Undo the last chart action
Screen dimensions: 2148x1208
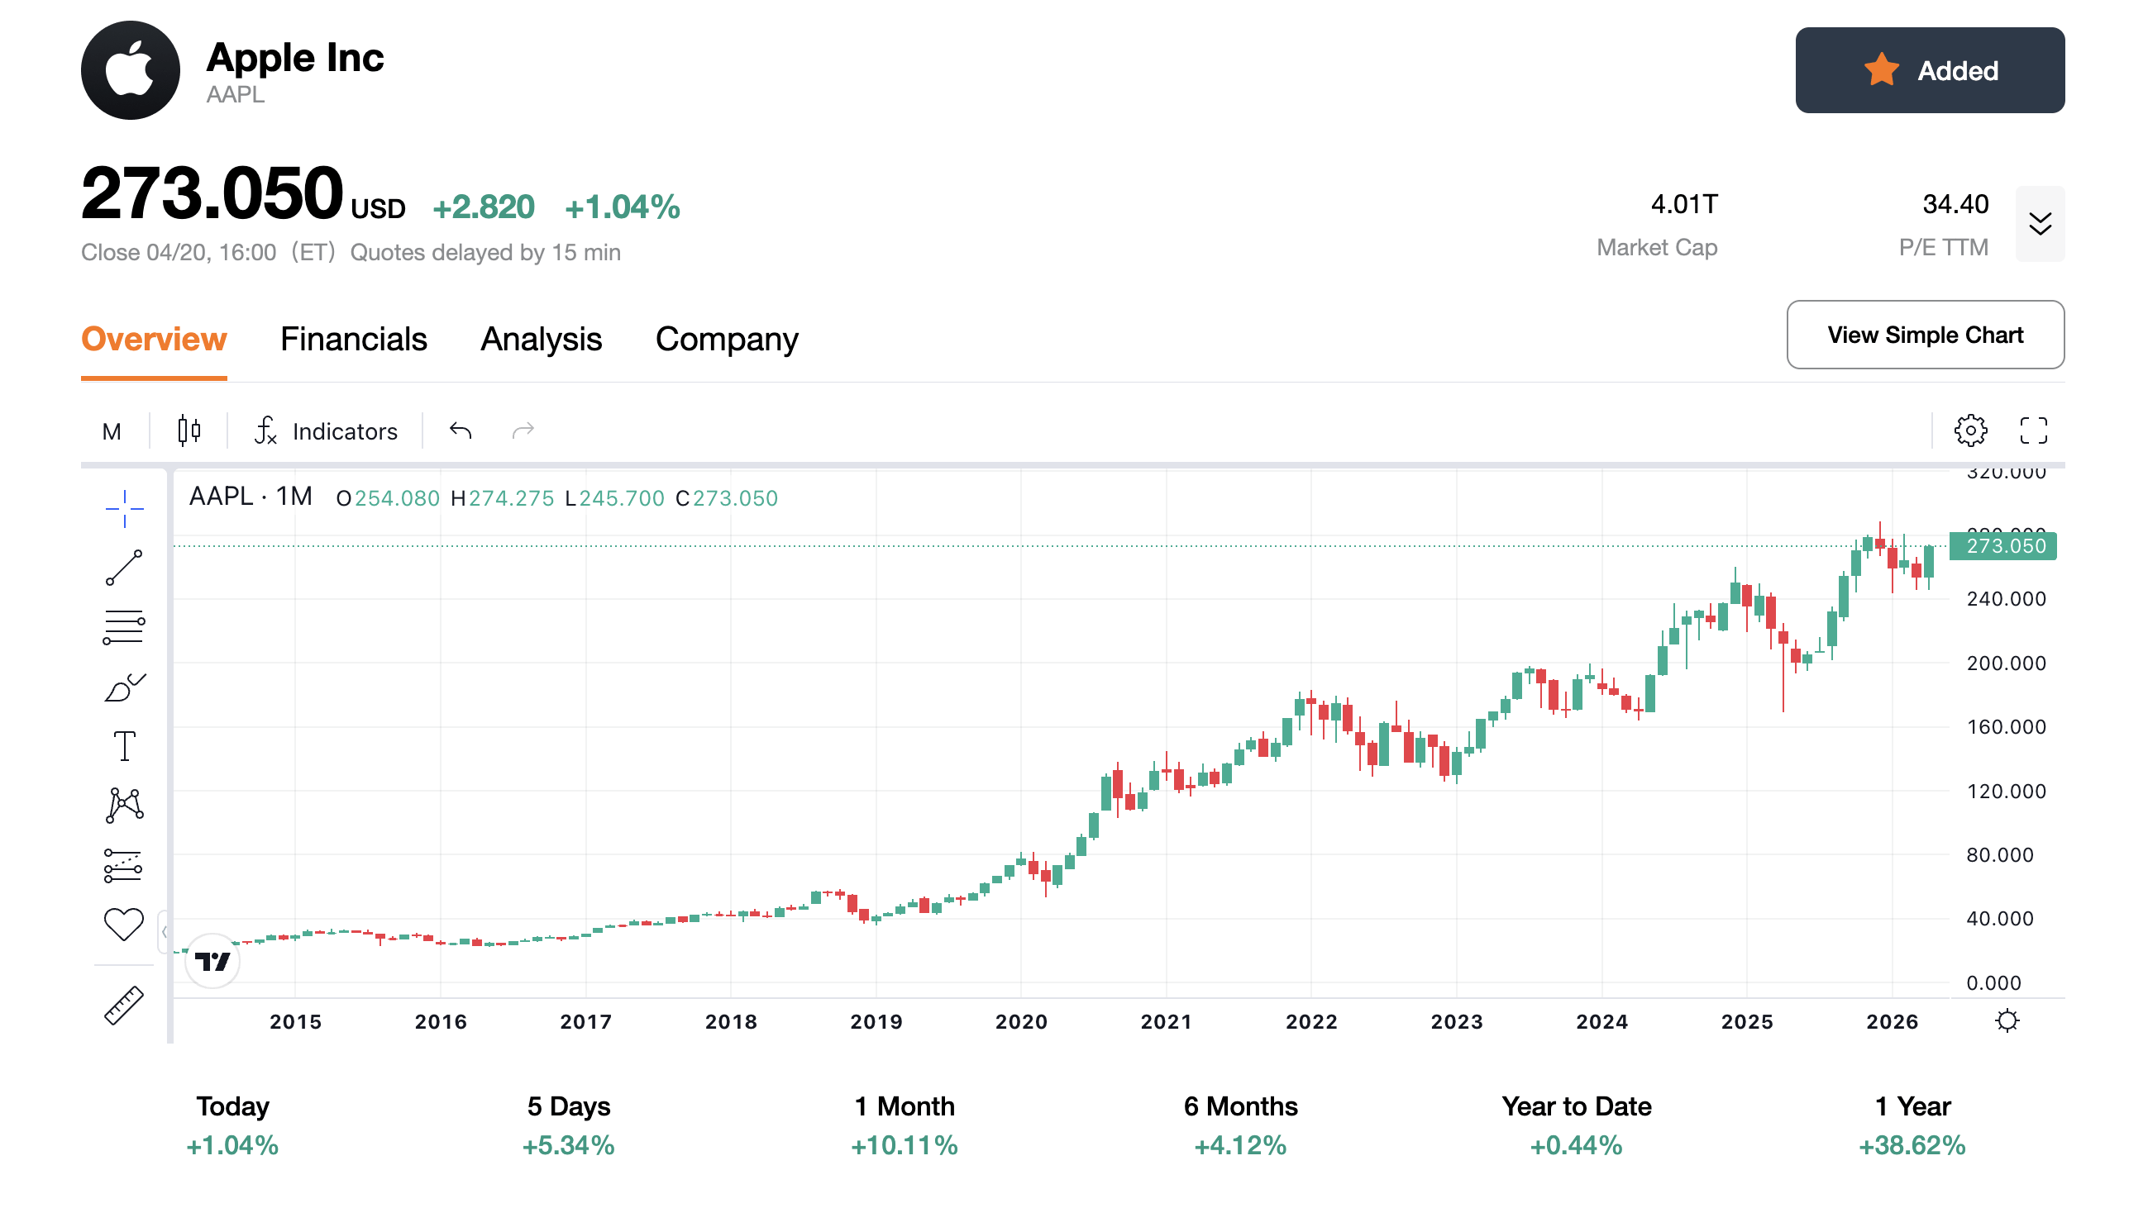(461, 430)
